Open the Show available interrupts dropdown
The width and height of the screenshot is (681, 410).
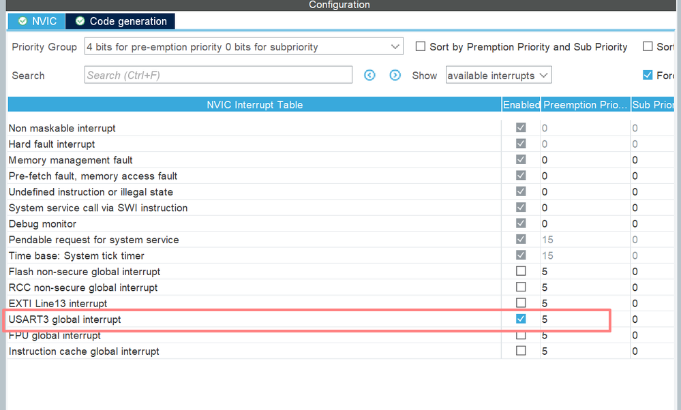498,75
